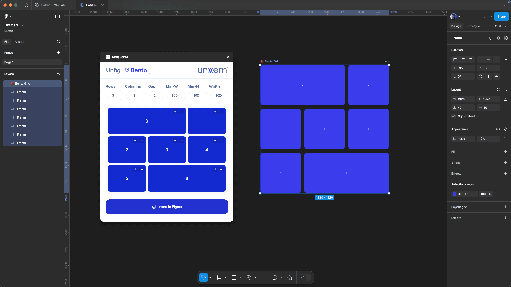Toggle Appearance visibility eye icon
This screenshot has width=511, height=287.
point(498,129)
